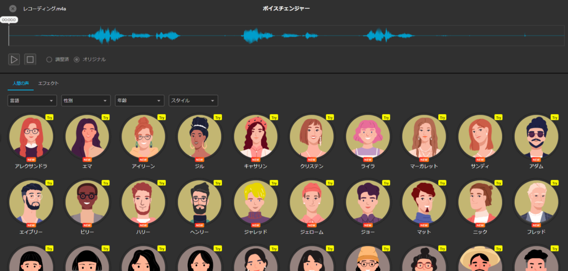This screenshot has height=271, width=568.
Task: Click the Try badge on ビリー
Action: (105, 183)
